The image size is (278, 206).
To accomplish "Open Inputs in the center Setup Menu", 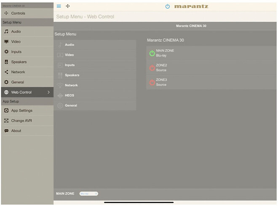I will point(95,65).
